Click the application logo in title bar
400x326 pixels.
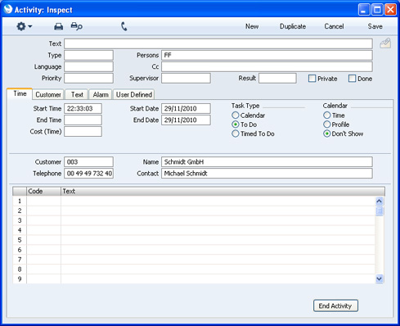8,9
